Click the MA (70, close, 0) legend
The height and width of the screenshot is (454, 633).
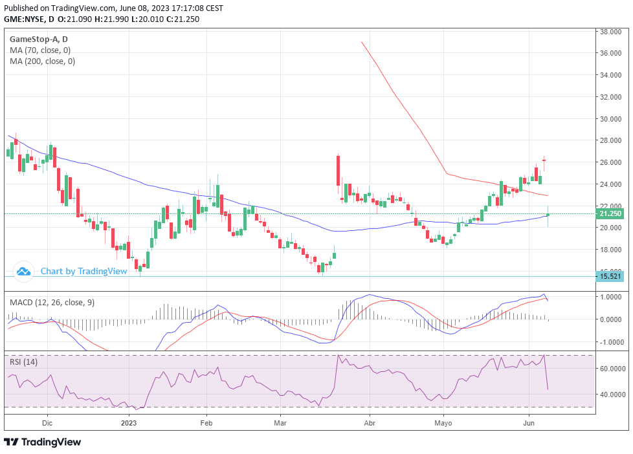coord(40,50)
